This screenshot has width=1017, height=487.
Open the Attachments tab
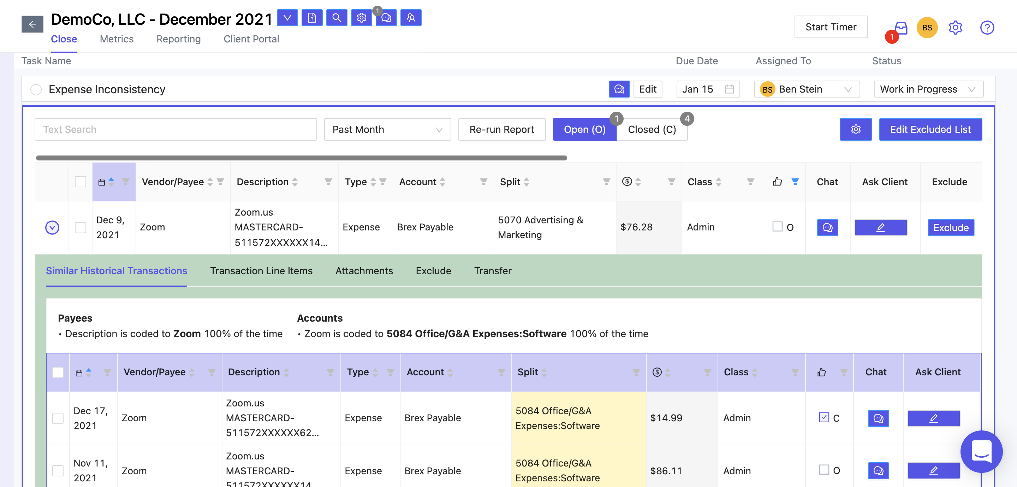pos(364,271)
